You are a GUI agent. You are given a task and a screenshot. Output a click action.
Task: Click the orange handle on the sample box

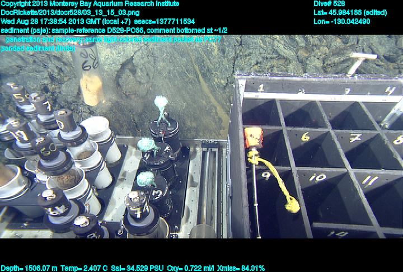click(254, 138)
